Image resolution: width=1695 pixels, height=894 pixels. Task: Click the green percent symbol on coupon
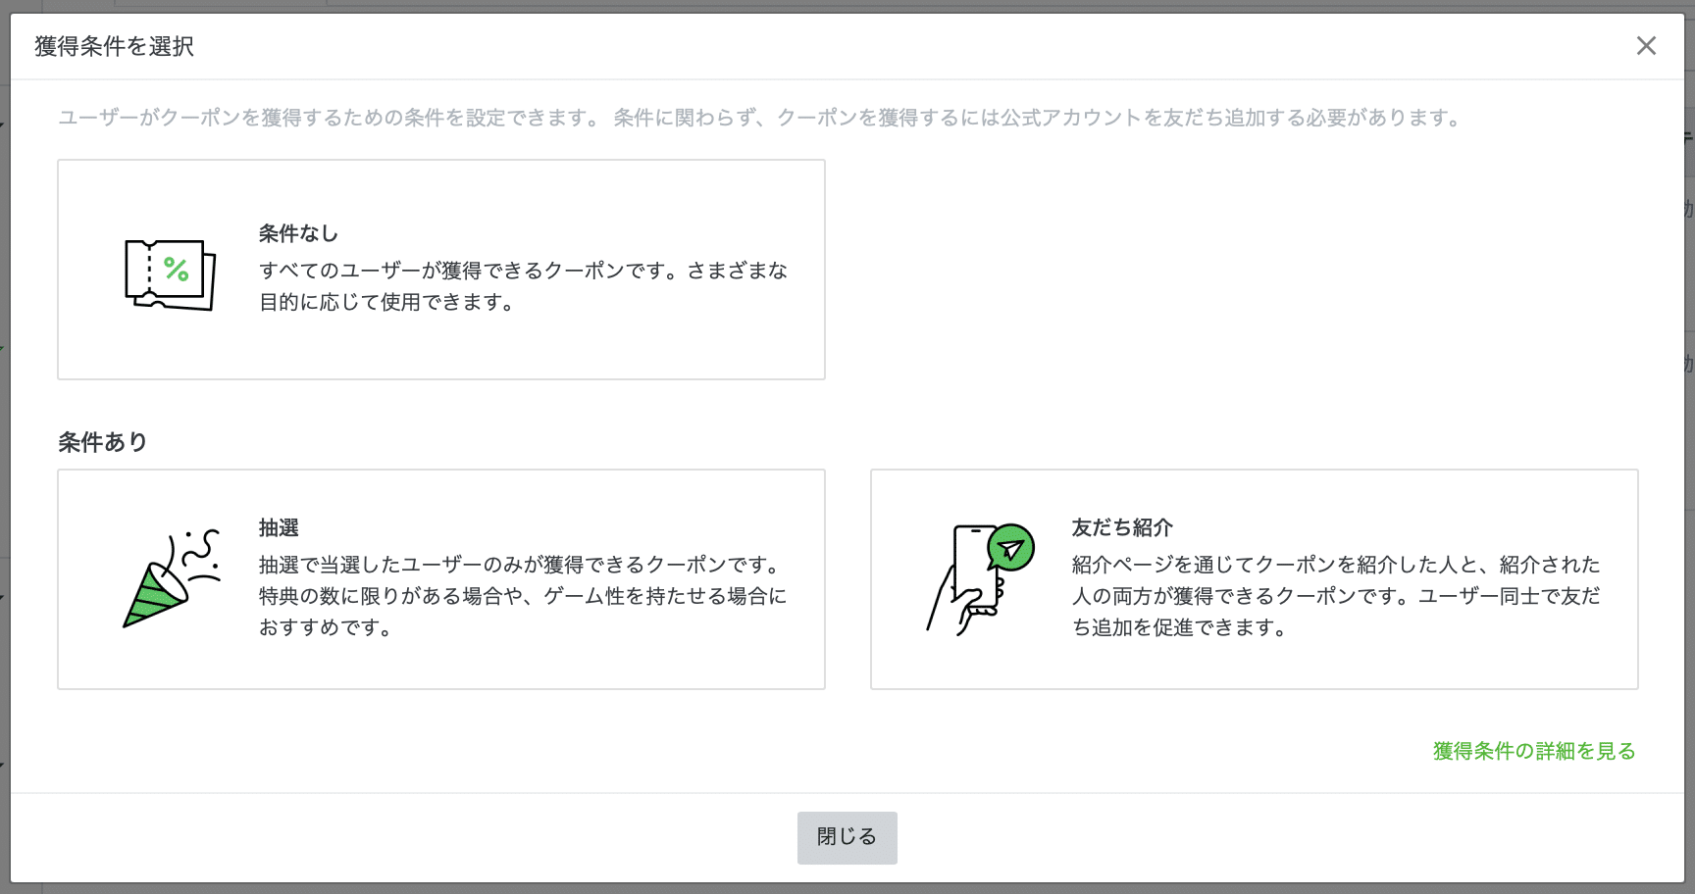177,270
